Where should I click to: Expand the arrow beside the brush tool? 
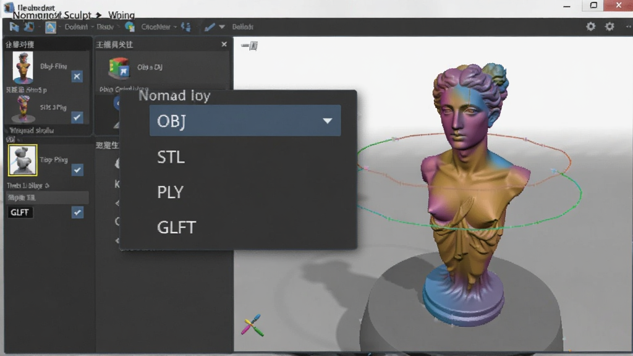pyautogui.click(x=222, y=27)
